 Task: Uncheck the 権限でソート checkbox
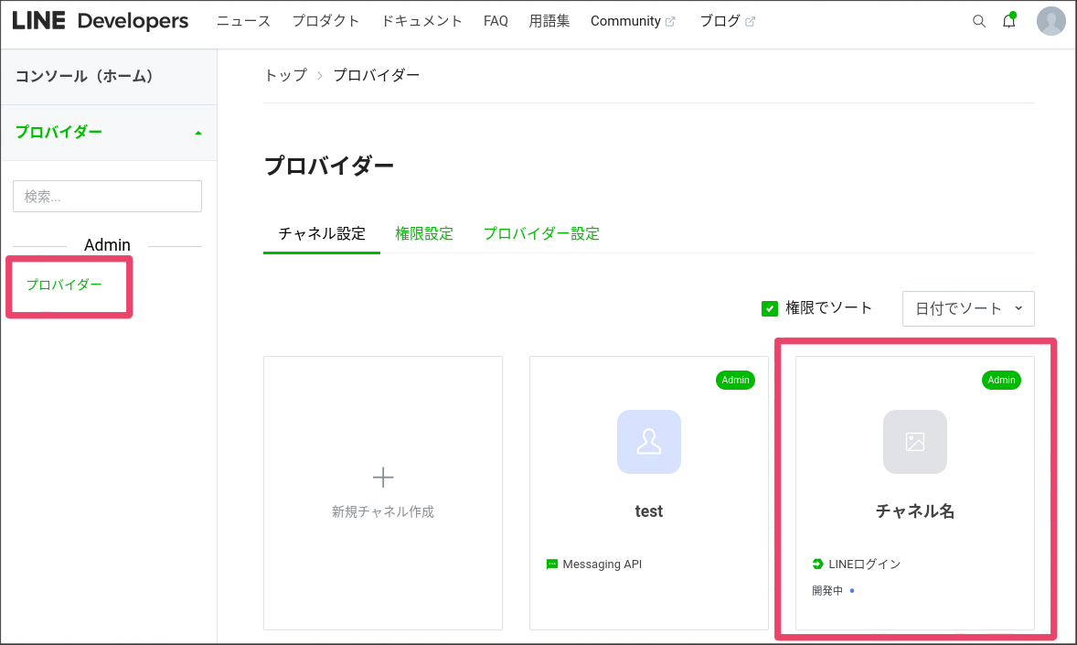[769, 308]
